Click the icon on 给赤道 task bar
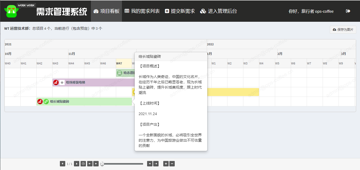Viewport: 360px width, 170px height. [120, 73]
